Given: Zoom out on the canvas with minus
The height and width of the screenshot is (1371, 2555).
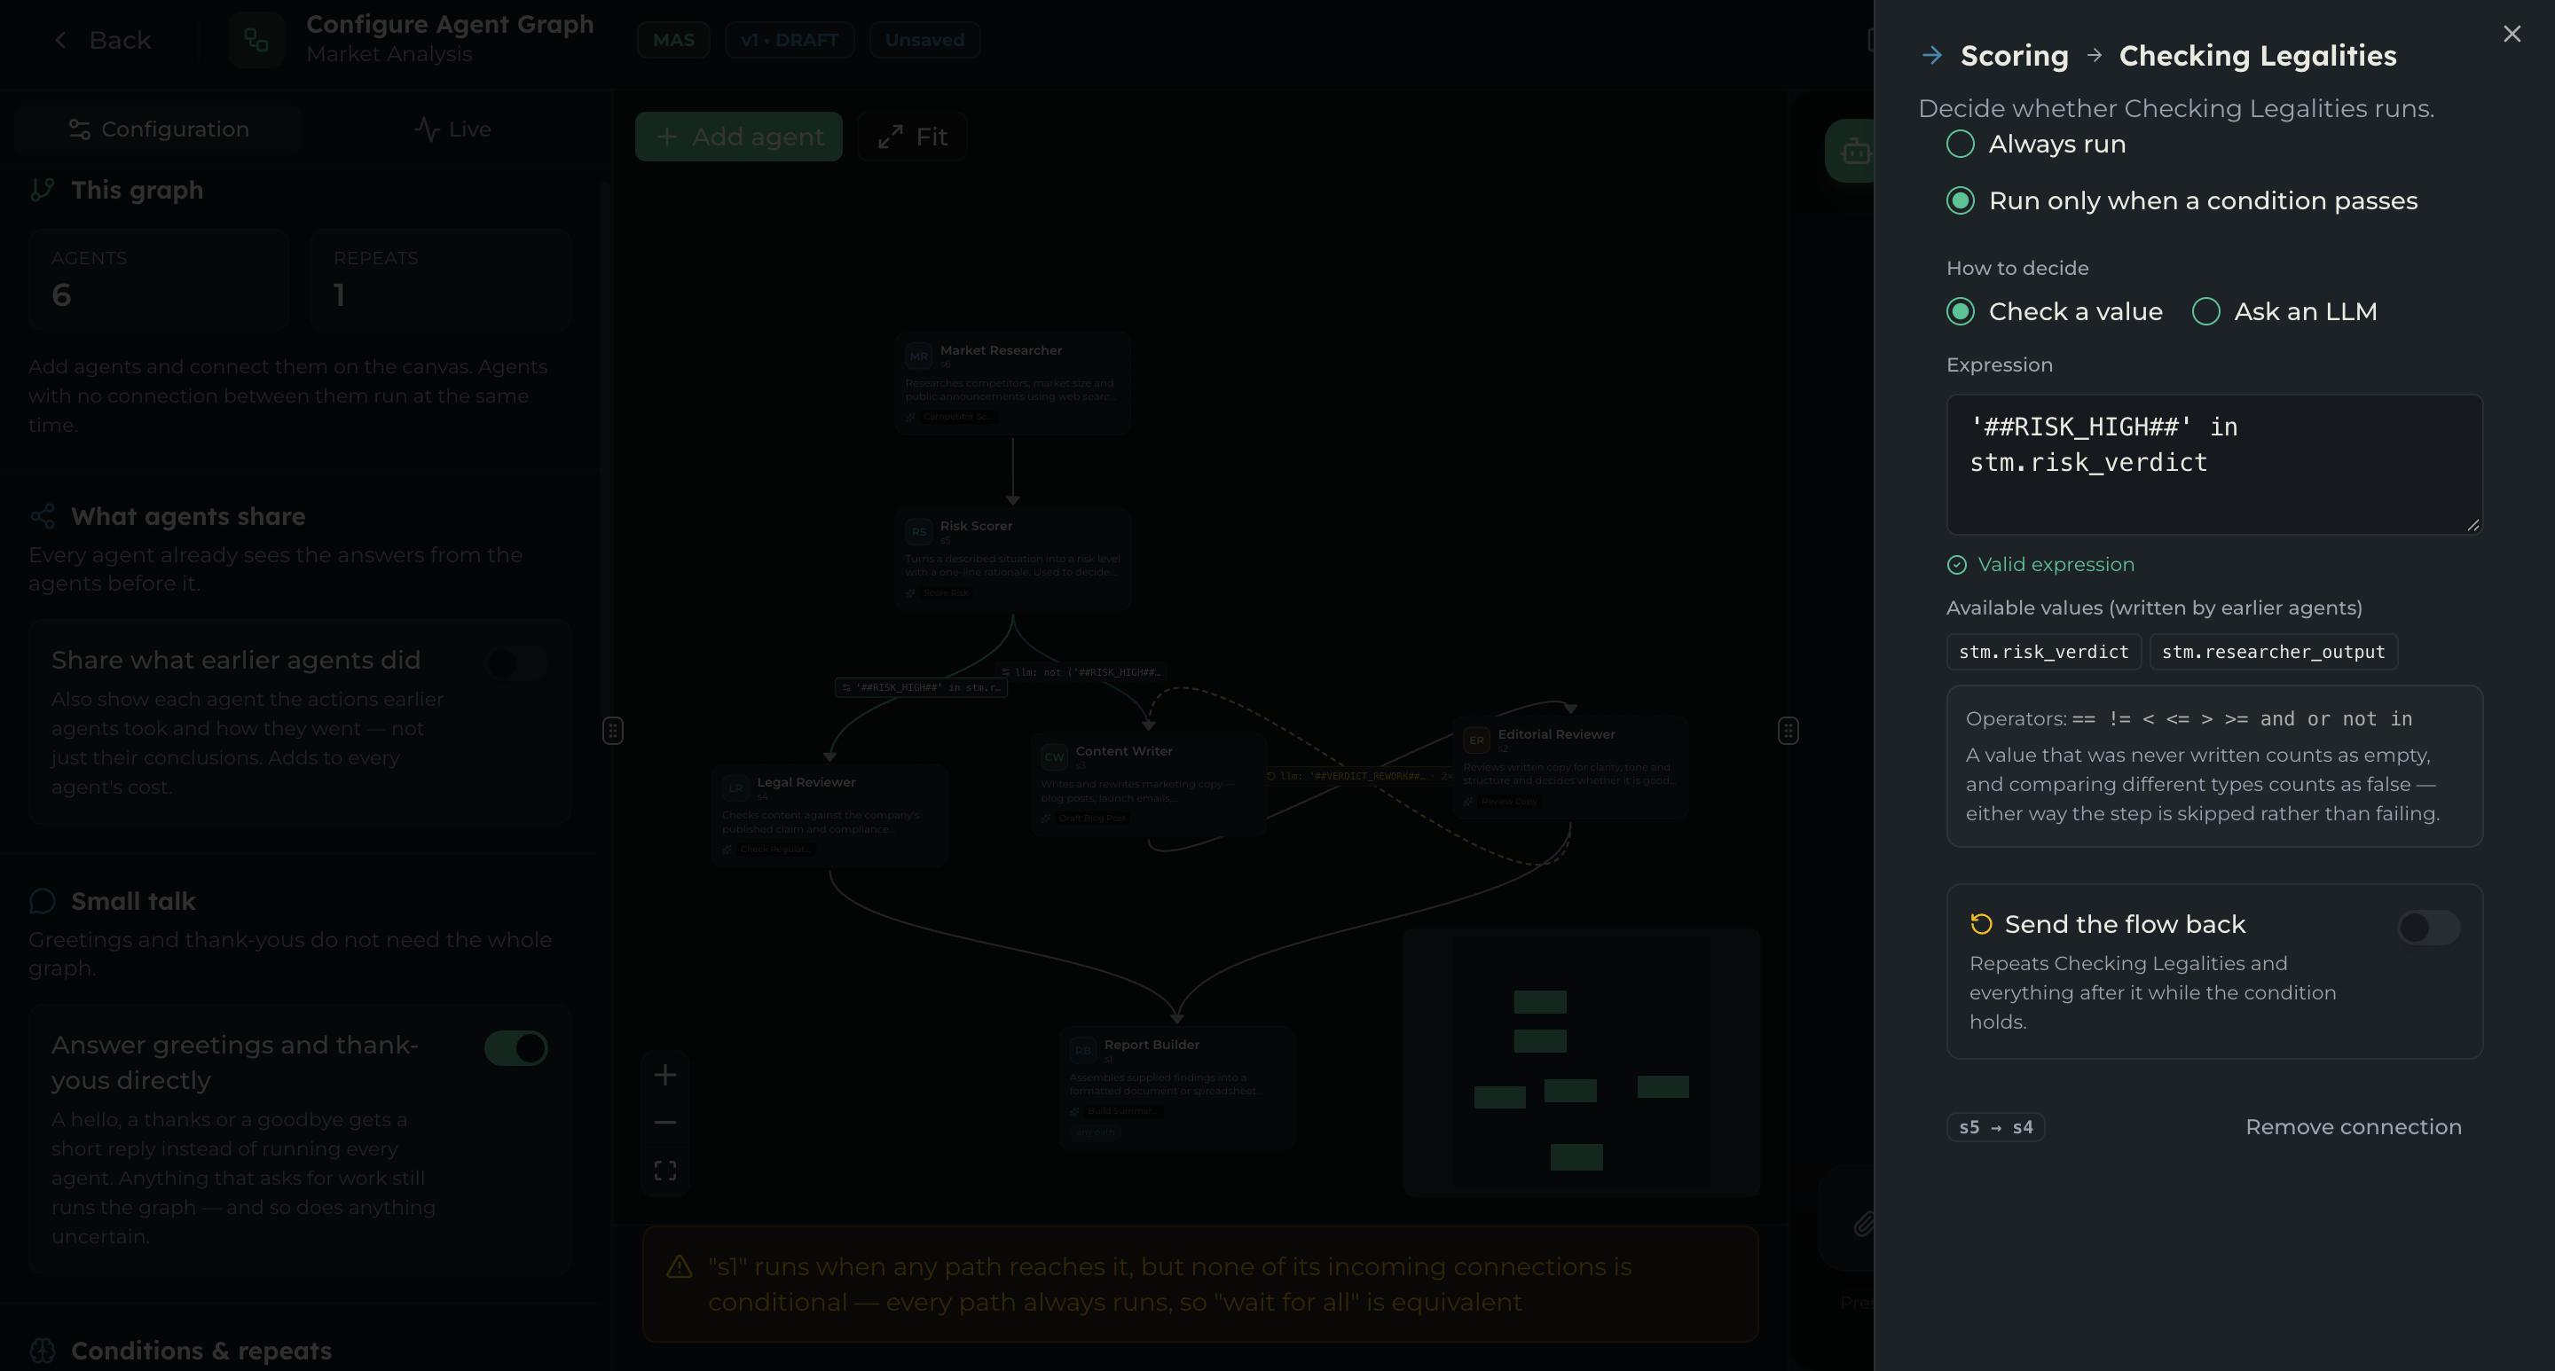Looking at the screenshot, I should pyautogui.click(x=664, y=1122).
